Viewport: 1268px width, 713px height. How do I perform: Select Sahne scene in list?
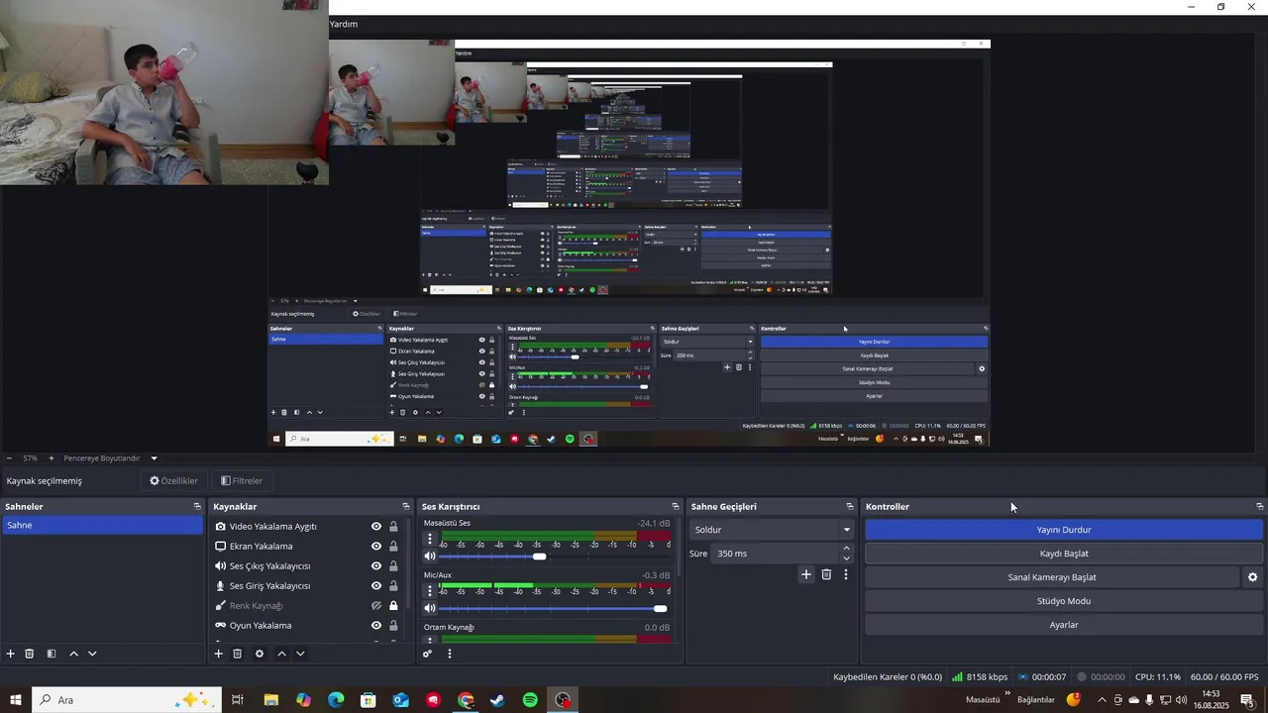(102, 526)
